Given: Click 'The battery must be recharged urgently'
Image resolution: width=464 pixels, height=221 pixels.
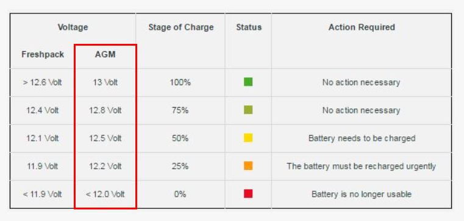Looking at the screenshot, I should (x=361, y=166).
